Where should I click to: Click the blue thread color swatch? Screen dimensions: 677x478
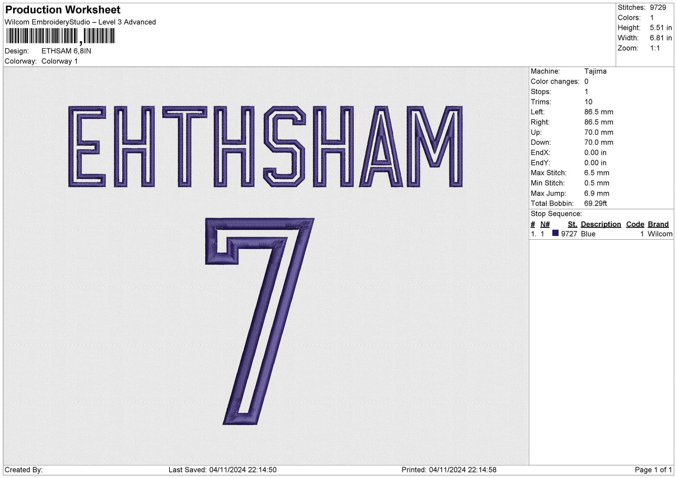[x=555, y=233]
